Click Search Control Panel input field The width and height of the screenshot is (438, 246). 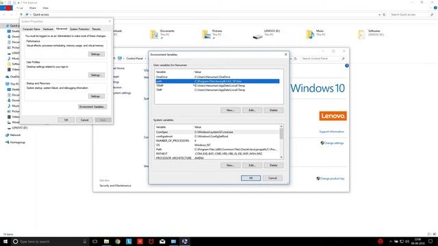point(323,59)
